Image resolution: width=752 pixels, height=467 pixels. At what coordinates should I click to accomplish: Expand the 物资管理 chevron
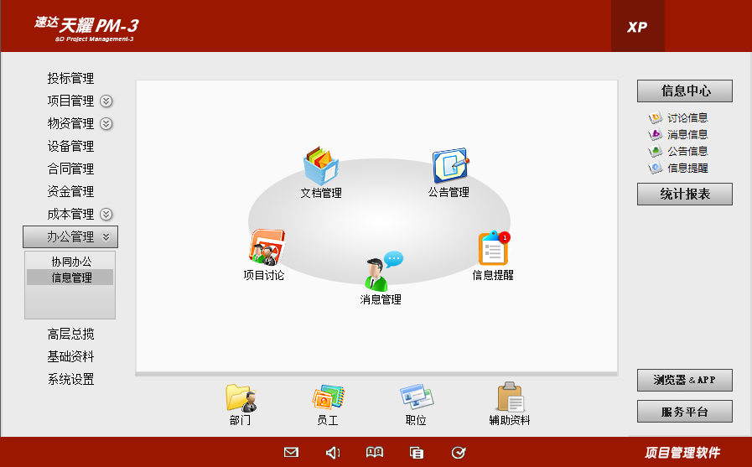coord(106,124)
